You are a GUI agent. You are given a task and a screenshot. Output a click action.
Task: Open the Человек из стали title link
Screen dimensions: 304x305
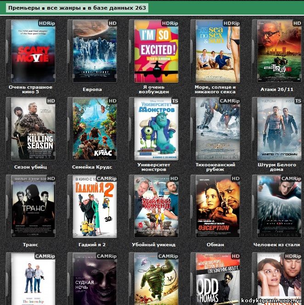[x=276, y=244]
